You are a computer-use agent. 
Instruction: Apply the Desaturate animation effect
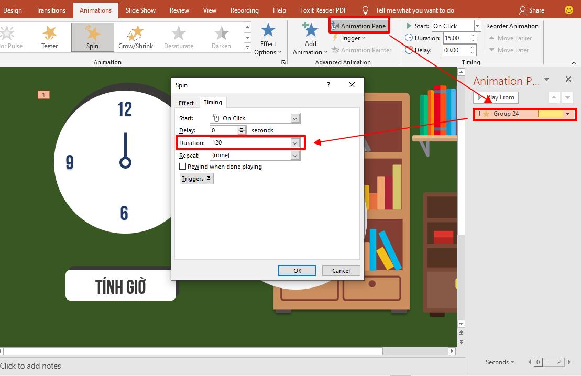178,37
